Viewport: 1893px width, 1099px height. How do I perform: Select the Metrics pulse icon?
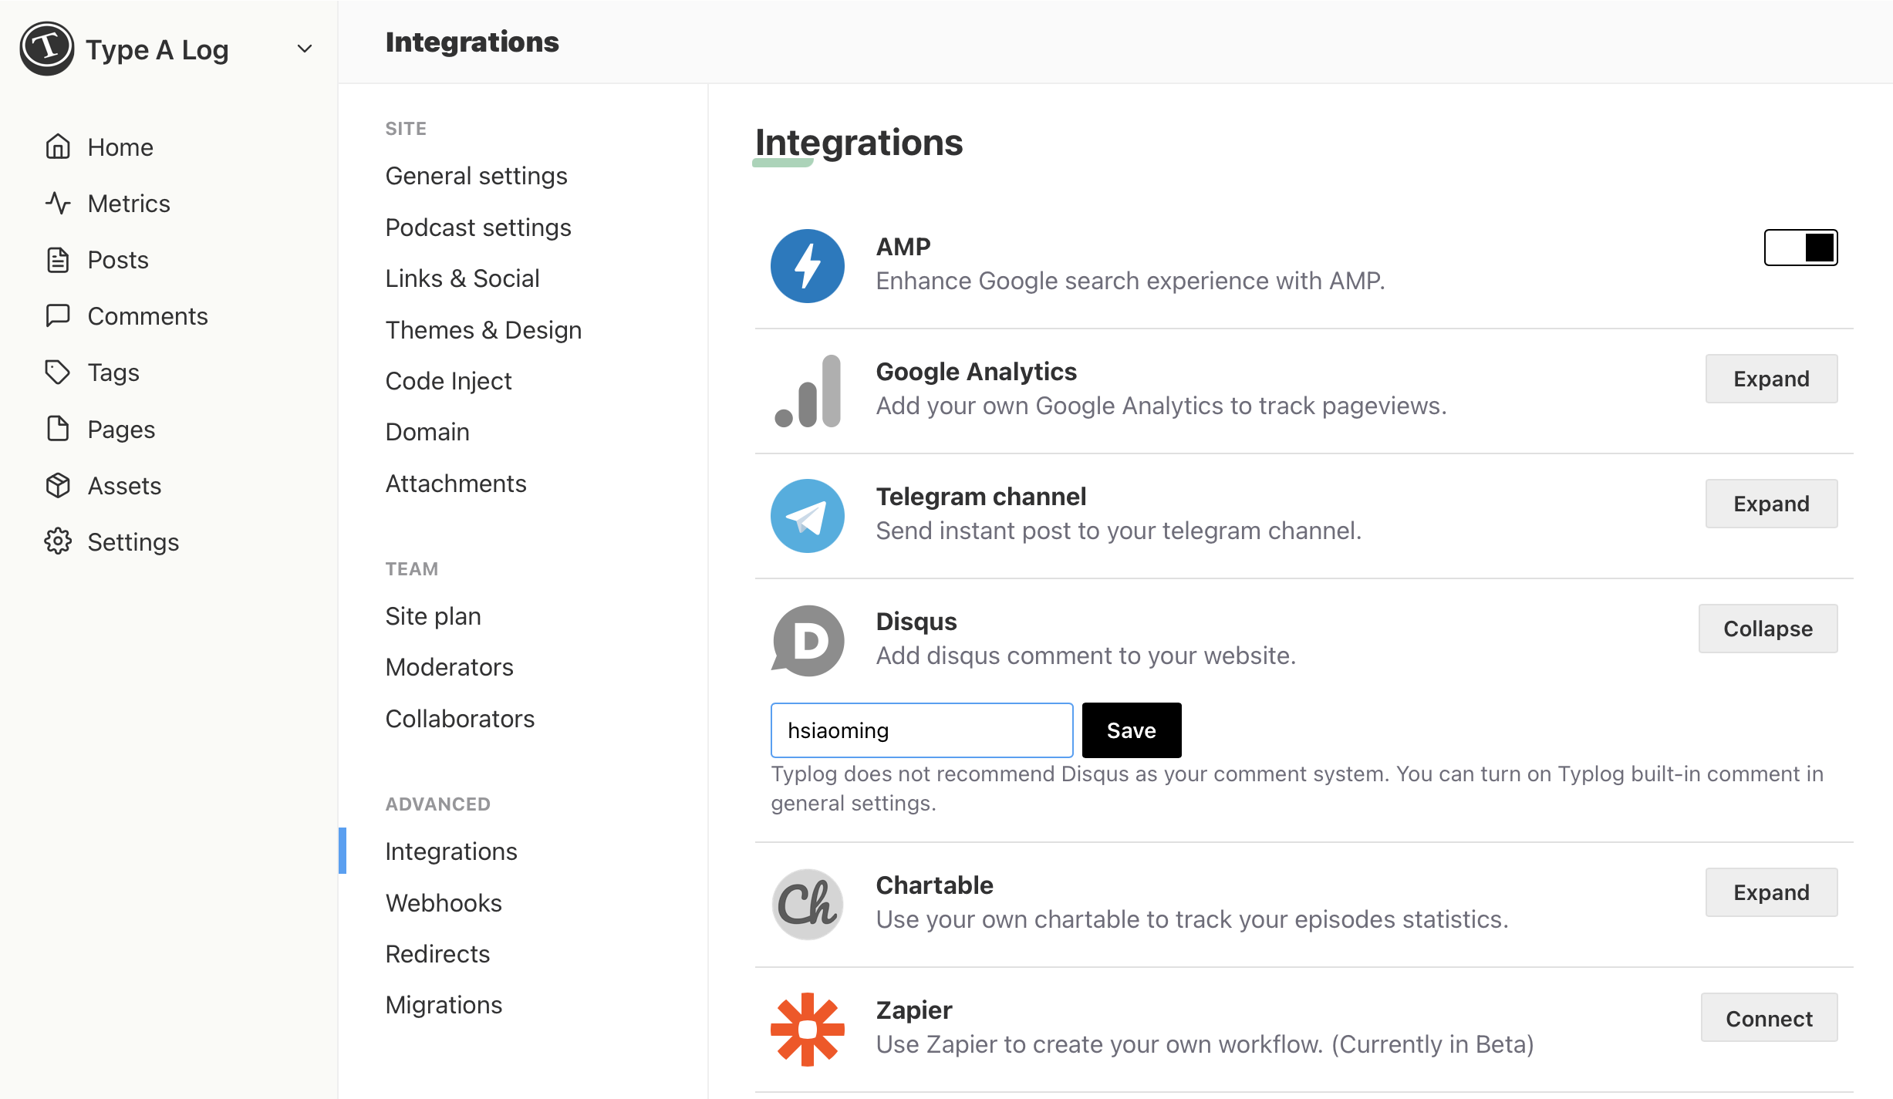[58, 203]
